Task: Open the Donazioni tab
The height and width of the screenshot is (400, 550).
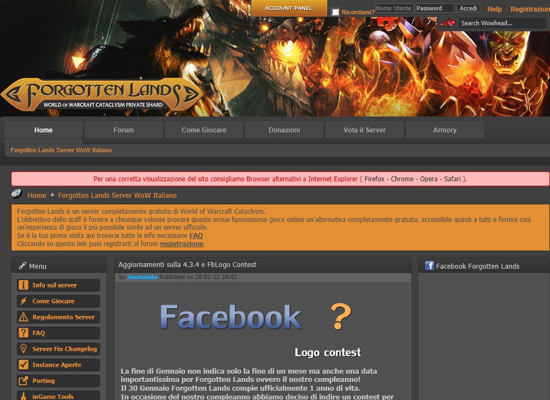Action: pyautogui.click(x=284, y=130)
